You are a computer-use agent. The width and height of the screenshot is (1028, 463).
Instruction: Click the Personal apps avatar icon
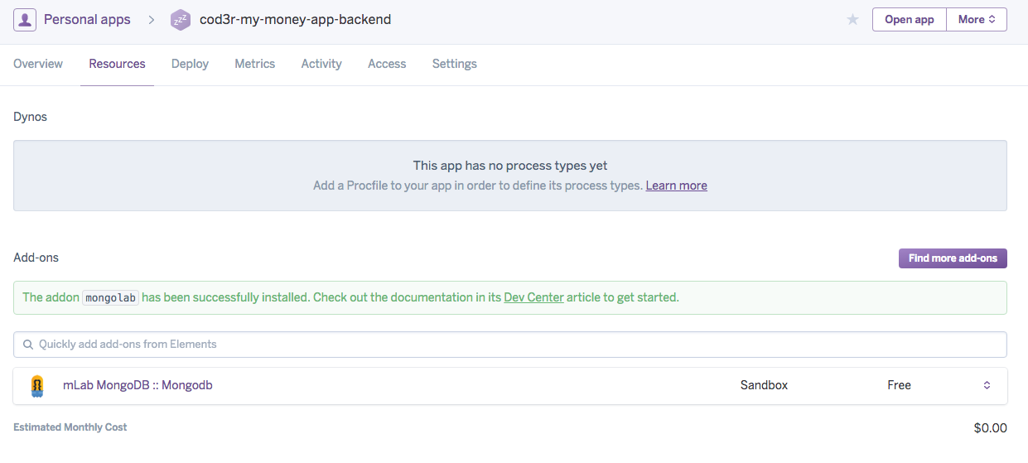[25, 20]
